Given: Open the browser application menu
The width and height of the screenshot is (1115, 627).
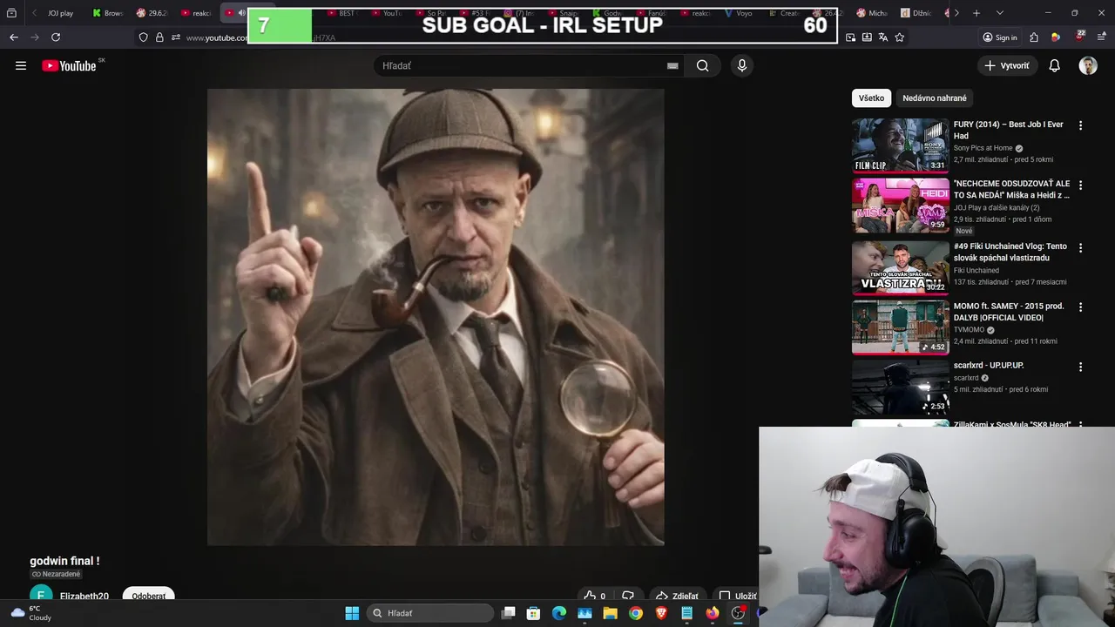Looking at the screenshot, I should tap(1102, 37).
